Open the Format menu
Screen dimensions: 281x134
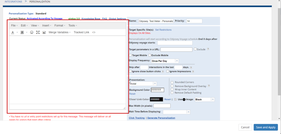pos(60,25)
